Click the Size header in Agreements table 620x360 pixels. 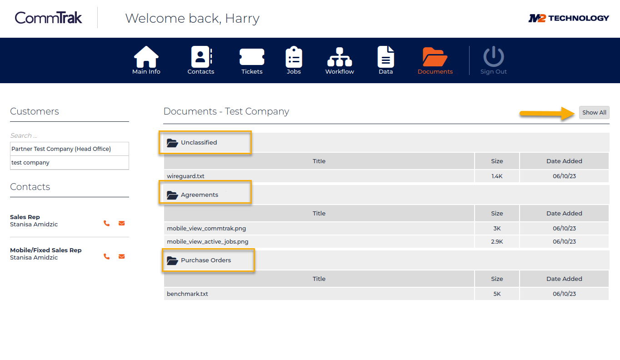tap(497, 213)
